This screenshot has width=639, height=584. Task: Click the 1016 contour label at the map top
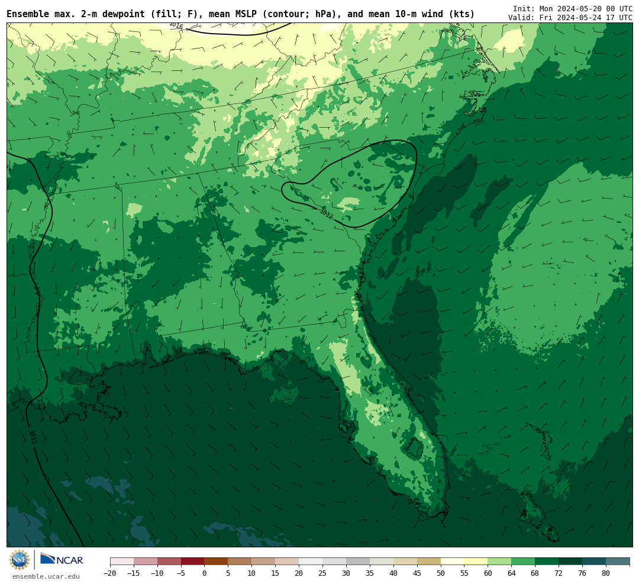(x=176, y=25)
